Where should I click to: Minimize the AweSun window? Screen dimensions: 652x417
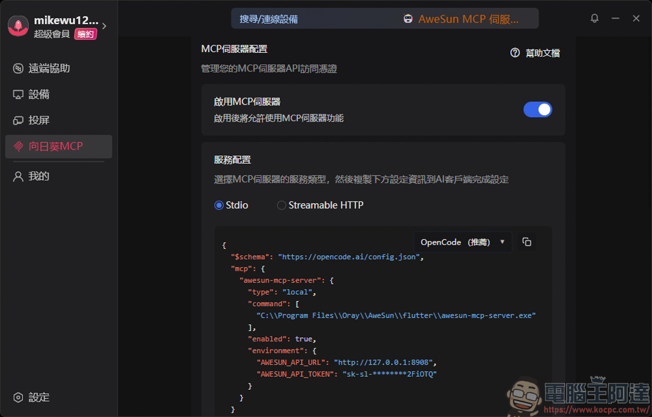tap(616, 18)
